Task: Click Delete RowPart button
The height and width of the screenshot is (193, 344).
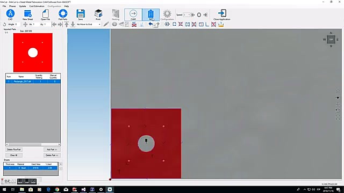Action: [14, 150]
